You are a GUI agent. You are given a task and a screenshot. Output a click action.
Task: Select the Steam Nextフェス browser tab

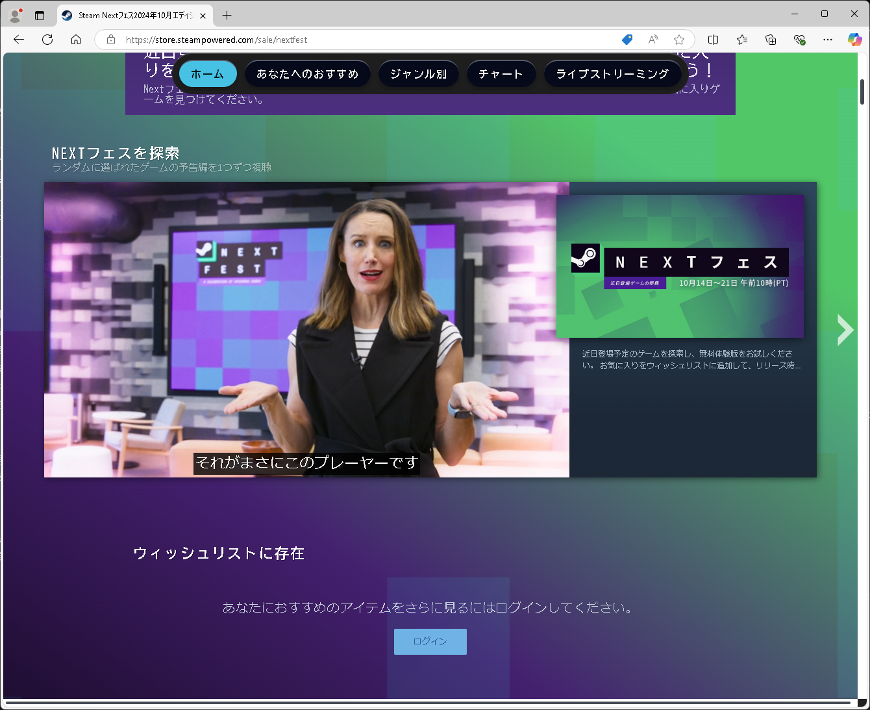coord(130,16)
